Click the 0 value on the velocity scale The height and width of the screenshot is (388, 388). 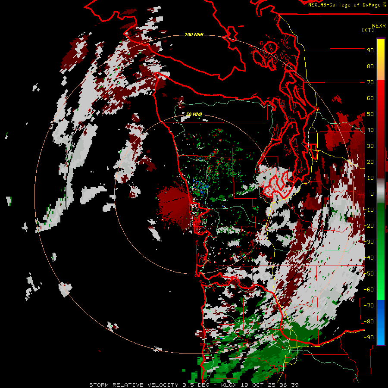click(372, 194)
